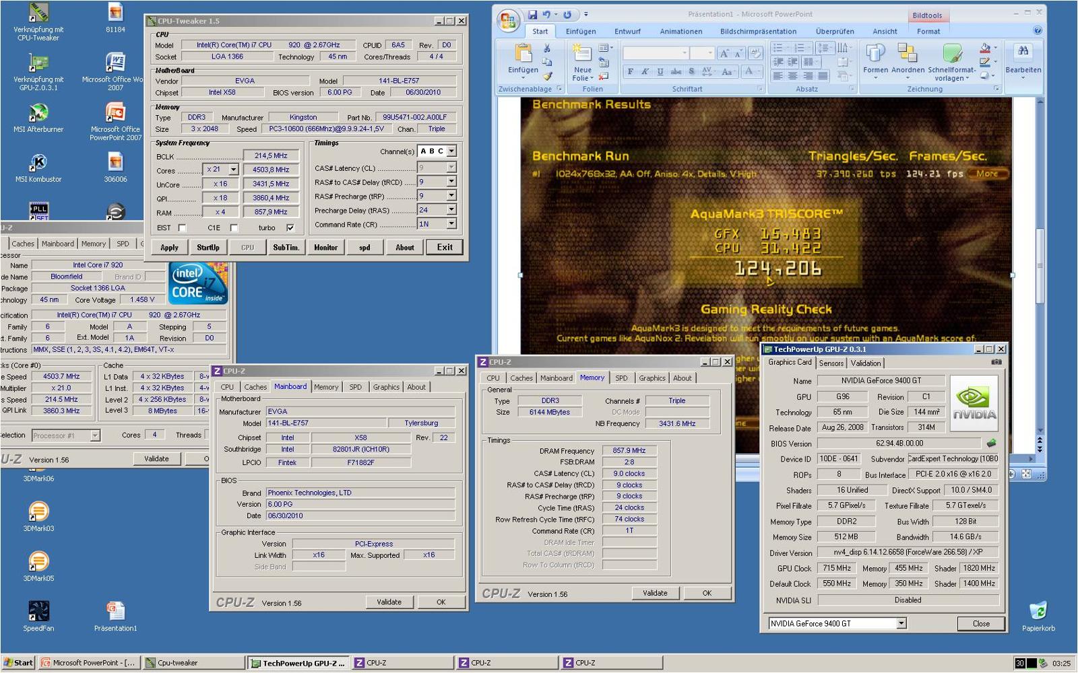The image size is (1078, 673).
Task: Click Validate in the CPU-Z Memory window
Action: (x=655, y=593)
